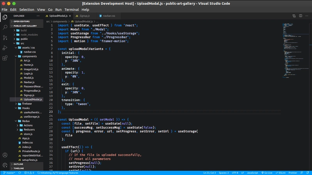Open the Explorer view icon
This screenshot has width=312, height=175.
pos(5,17)
